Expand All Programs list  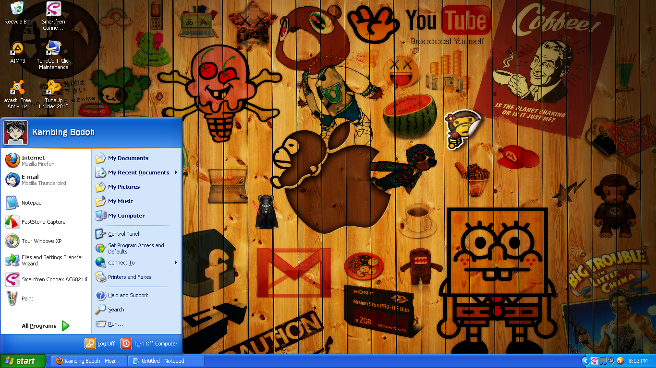pos(46,326)
